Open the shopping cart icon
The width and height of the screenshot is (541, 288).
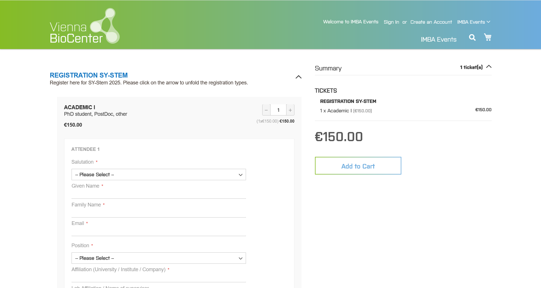pos(487,37)
